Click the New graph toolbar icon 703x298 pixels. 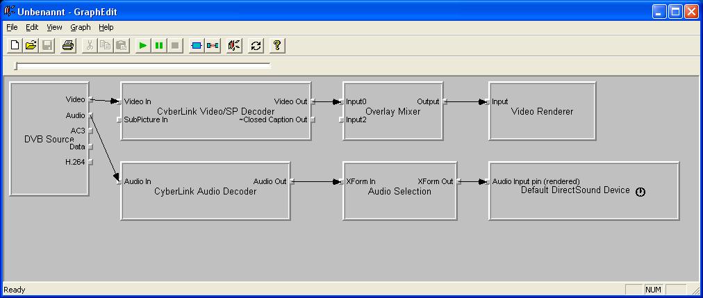15,46
